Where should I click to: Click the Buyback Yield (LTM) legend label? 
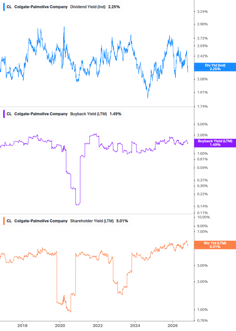pyautogui.click(x=88, y=114)
